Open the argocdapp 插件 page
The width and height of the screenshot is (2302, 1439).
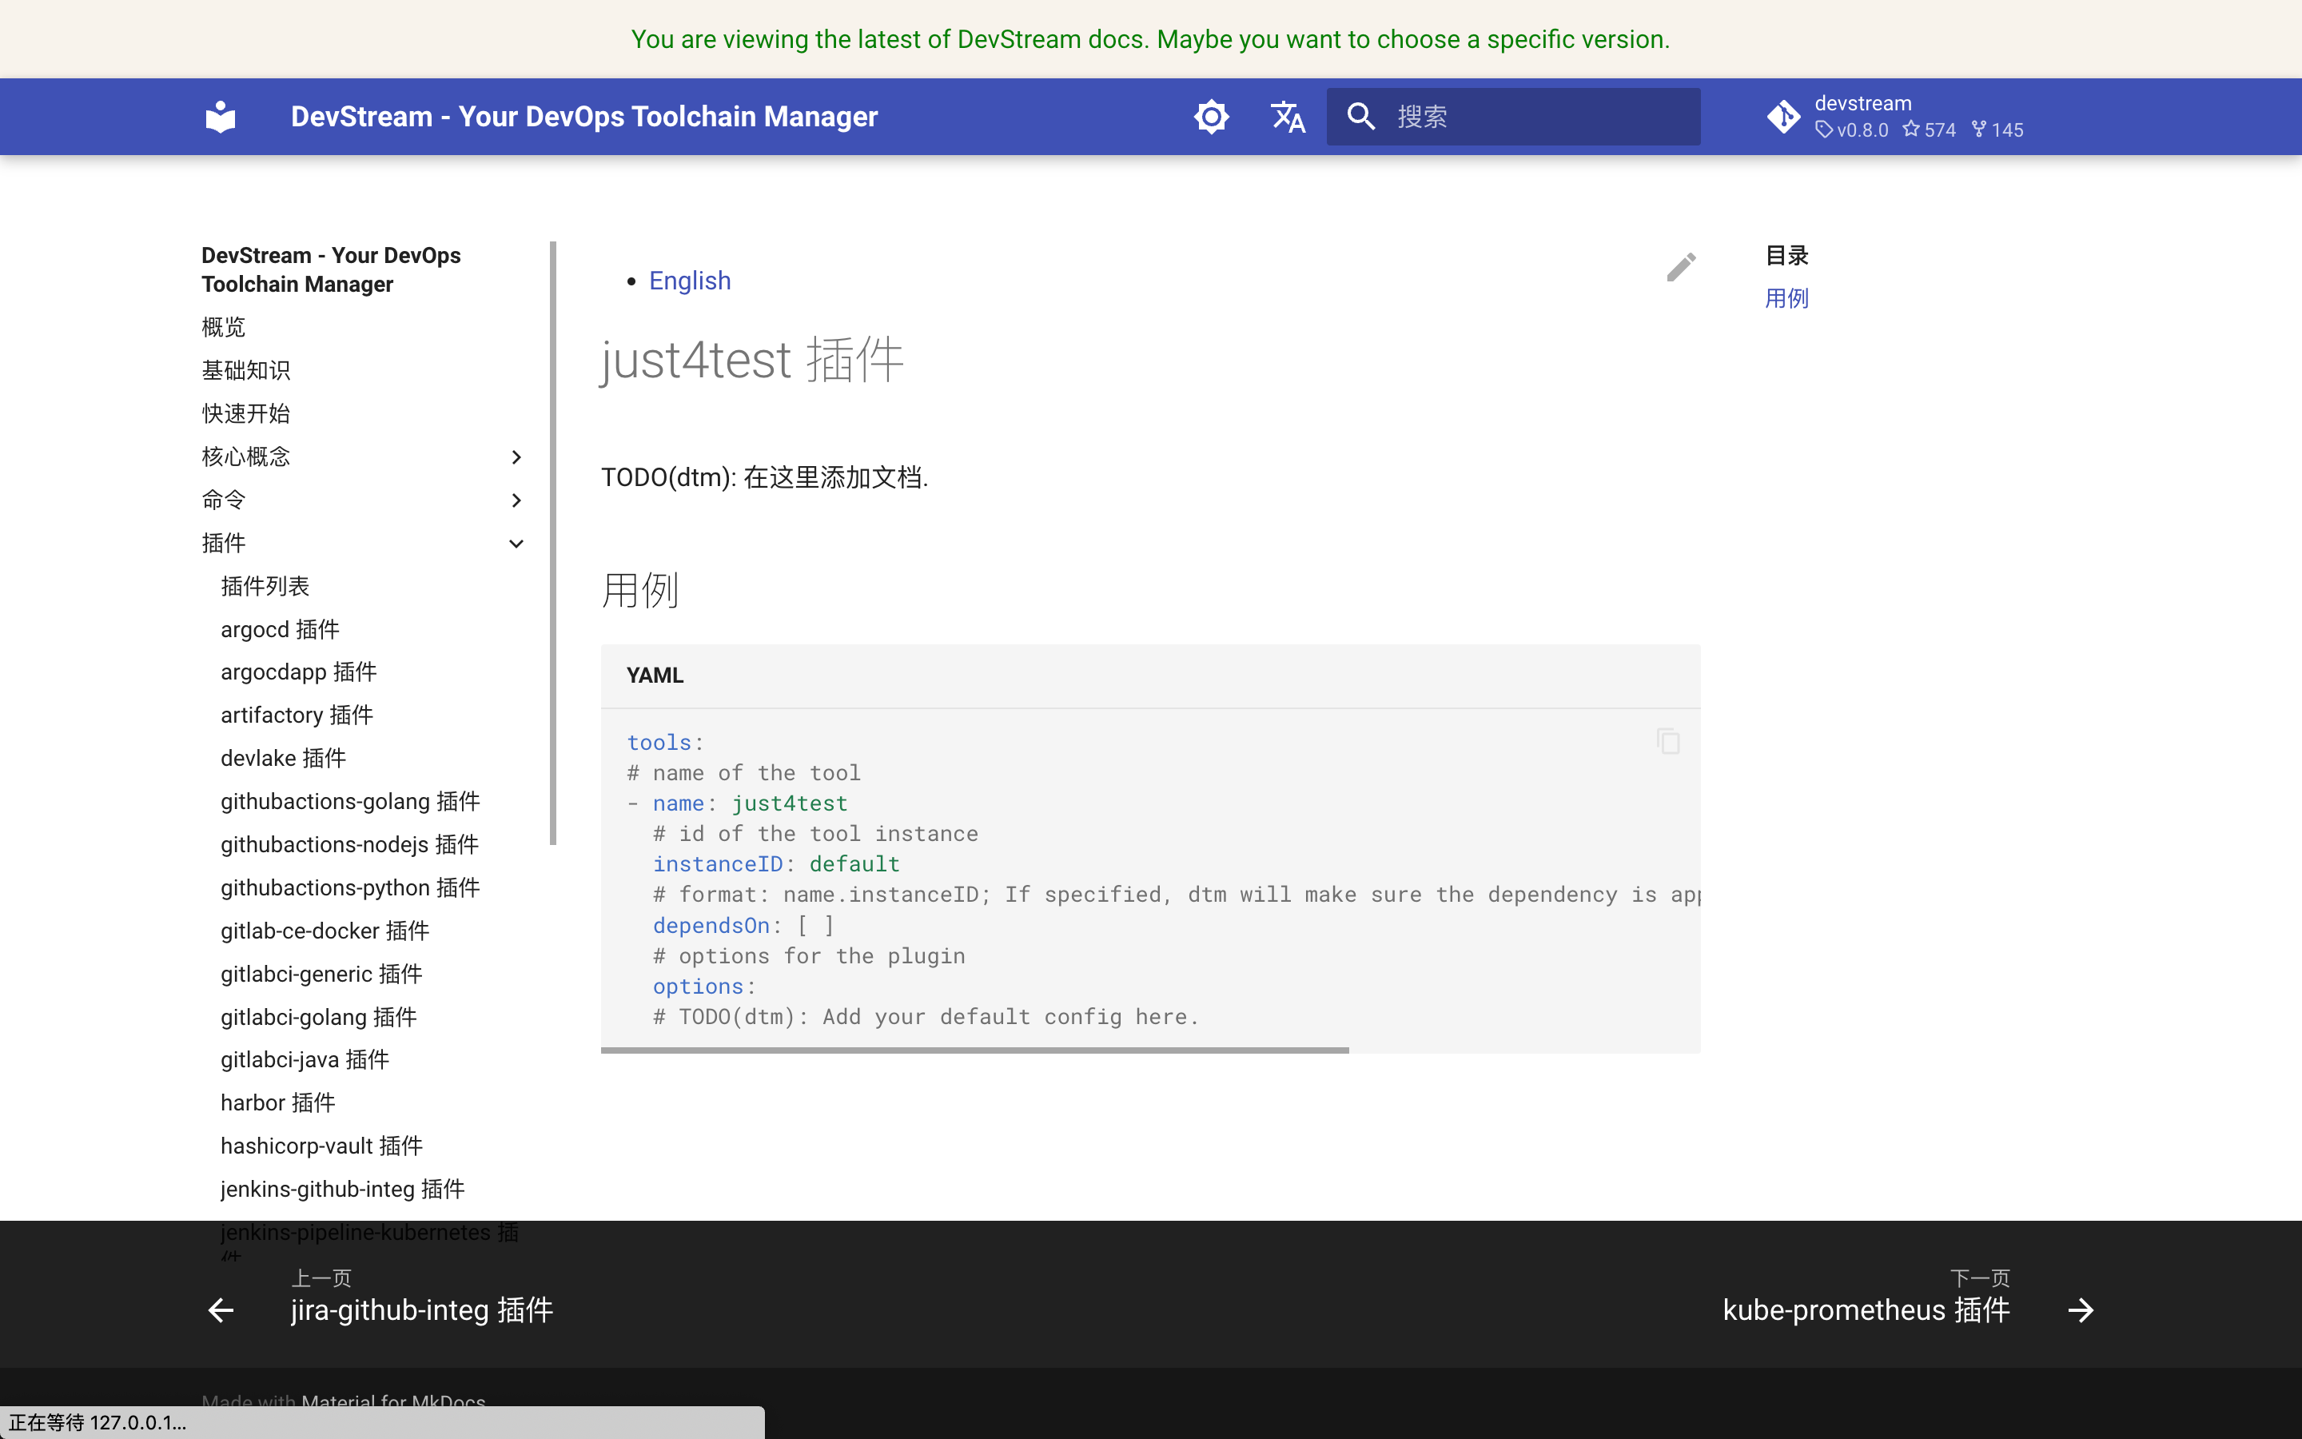click(299, 672)
